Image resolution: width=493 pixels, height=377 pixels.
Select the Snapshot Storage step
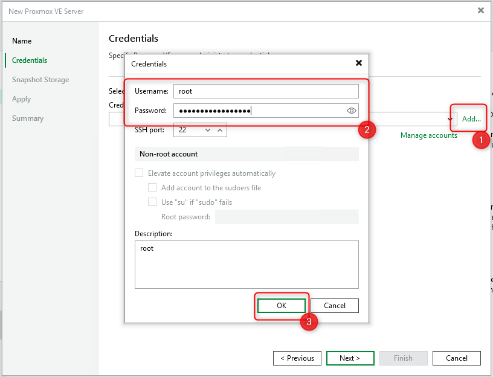click(x=40, y=79)
